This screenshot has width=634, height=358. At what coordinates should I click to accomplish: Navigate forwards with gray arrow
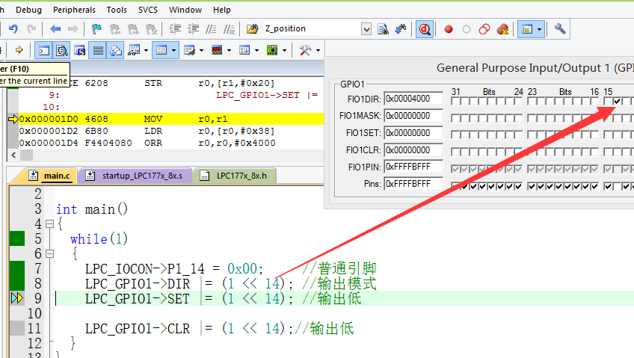[x=73, y=29]
